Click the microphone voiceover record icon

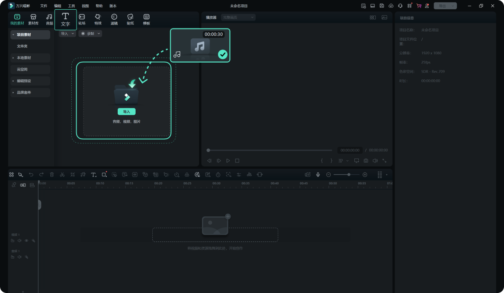pyautogui.click(x=318, y=174)
